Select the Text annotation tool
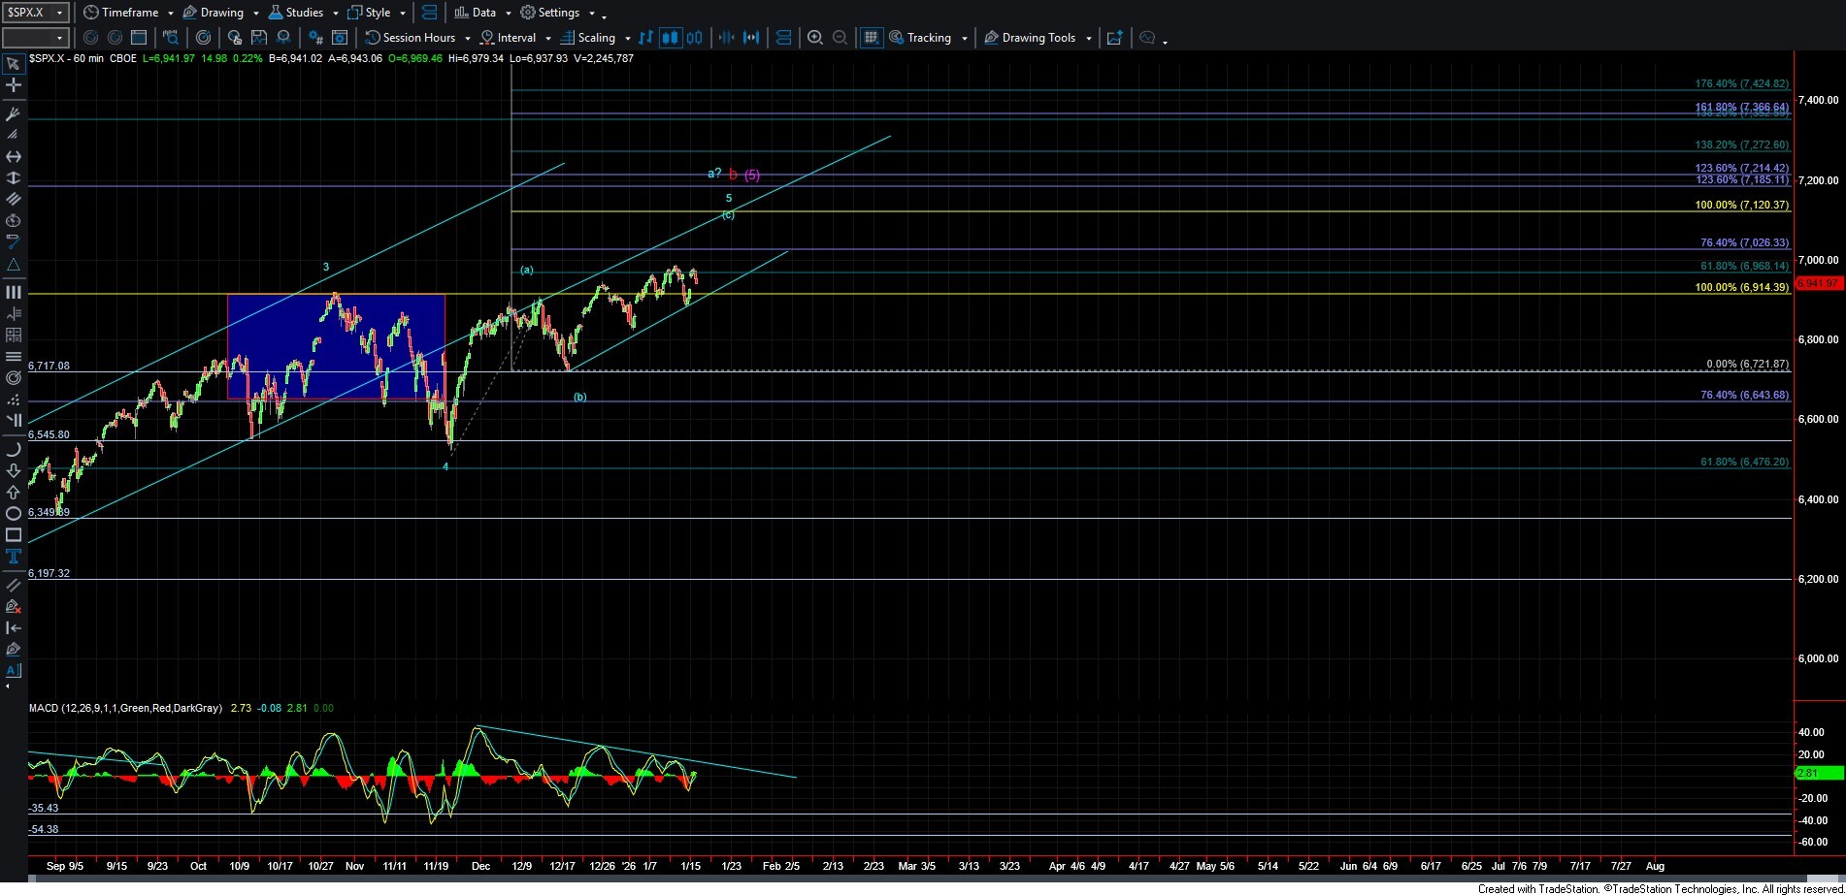The height and width of the screenshot is (895, 1846). tap(14, 557)
